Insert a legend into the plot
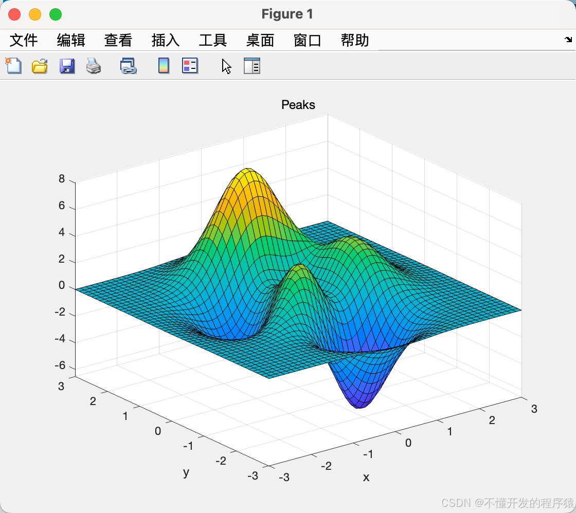 190,66
